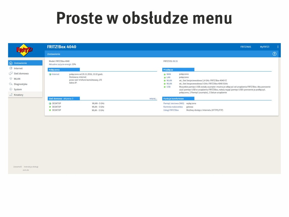Click the text 'Model: FRITZ!Box 4040'
Screen dimensions: 289x217
click(x=59, y=61)
